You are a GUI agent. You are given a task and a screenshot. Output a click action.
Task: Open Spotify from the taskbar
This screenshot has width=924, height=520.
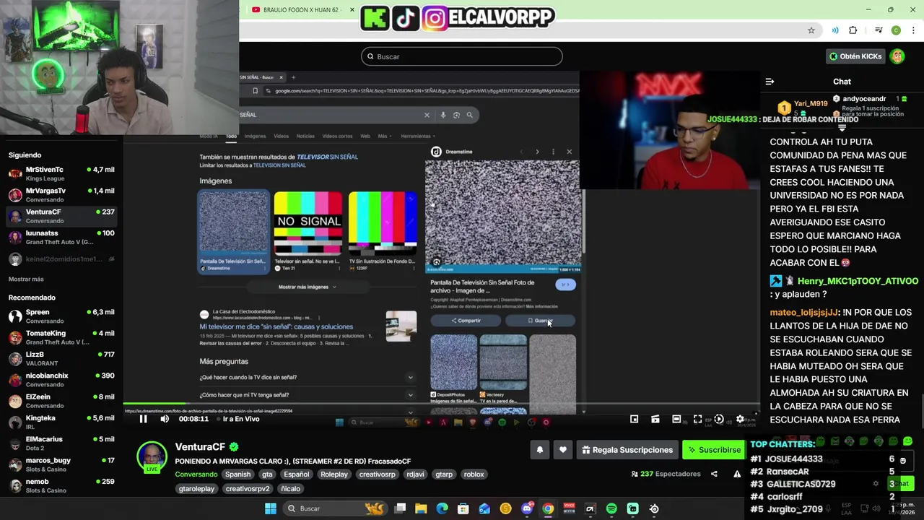click(611, 508)
